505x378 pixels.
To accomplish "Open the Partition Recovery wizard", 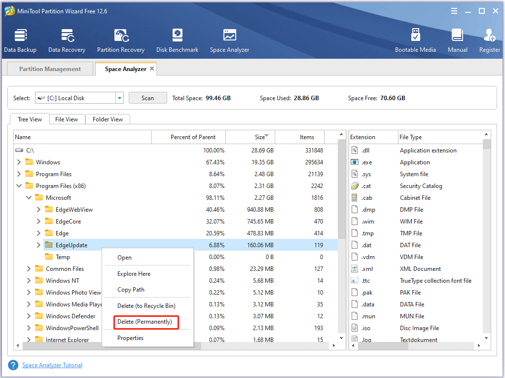I will click(121, 40).
